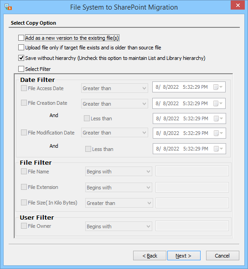248x269 pixels.
Task: Click the User Filter group heading
Action: pyautogui.click(x=37, y=218)
